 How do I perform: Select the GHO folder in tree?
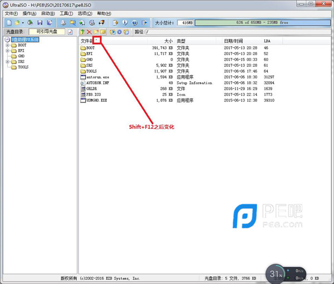tap(21, 56)
